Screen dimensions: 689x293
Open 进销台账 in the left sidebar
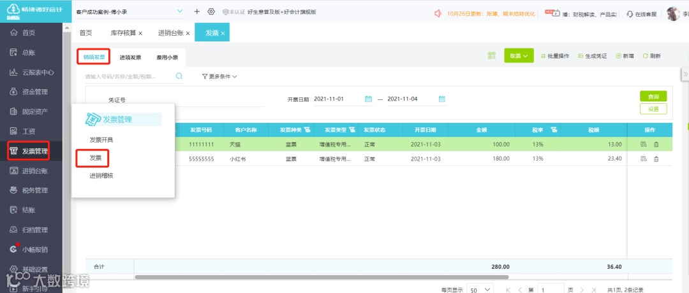point(34,171)
